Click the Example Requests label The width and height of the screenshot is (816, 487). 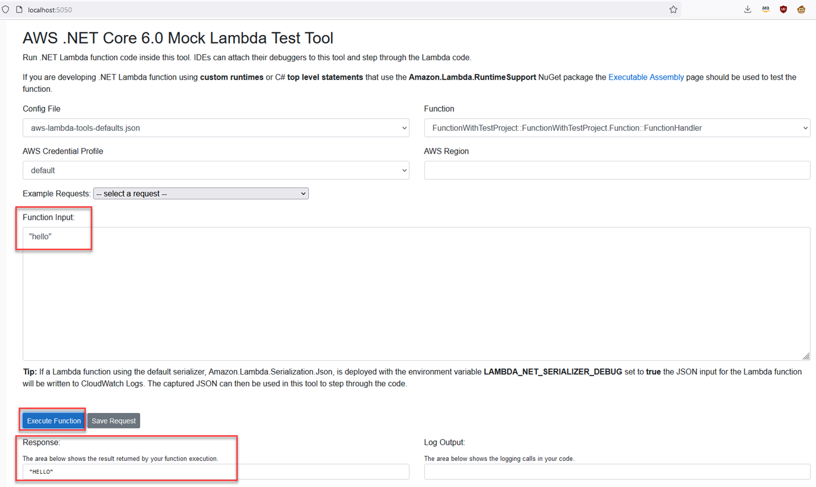[x=57, y=194]
